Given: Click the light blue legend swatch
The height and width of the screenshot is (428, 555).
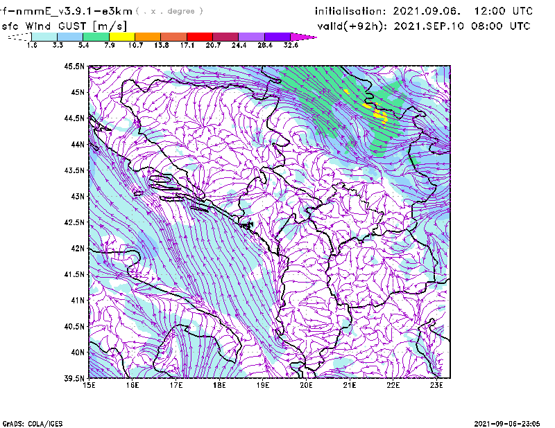Looking at the screenshot, I should point(70,37).
